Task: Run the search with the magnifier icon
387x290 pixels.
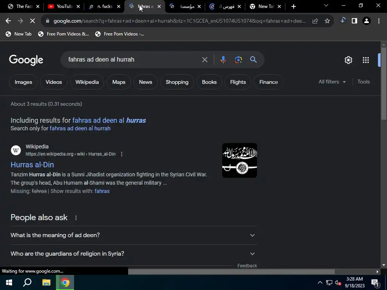Action: click(254, 60)
